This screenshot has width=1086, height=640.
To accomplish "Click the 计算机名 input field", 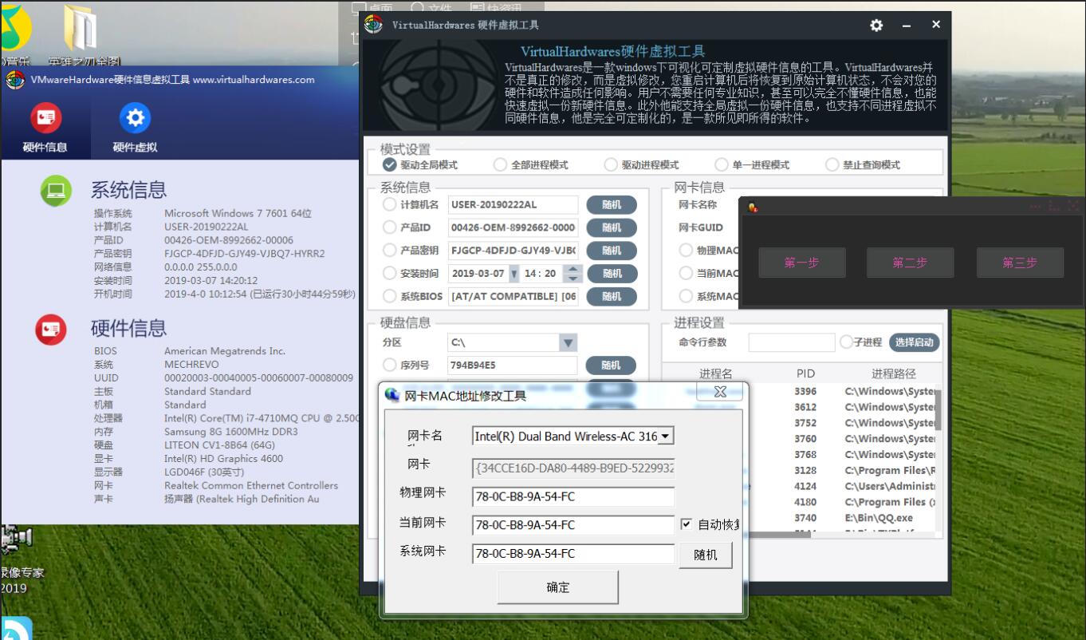I will click(x=513, y=204).
